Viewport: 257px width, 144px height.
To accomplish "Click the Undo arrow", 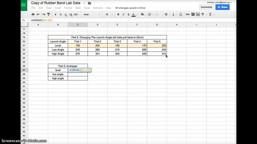I will pos(38,14).
